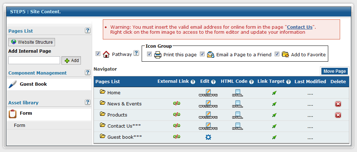The height and width of the screenshot is (152, 357).
Task: Select the News & Events page name
Action: tap(124, 104)
